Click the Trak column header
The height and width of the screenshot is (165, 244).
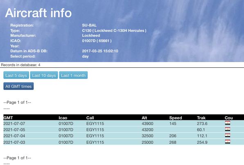tap(201, 118)
